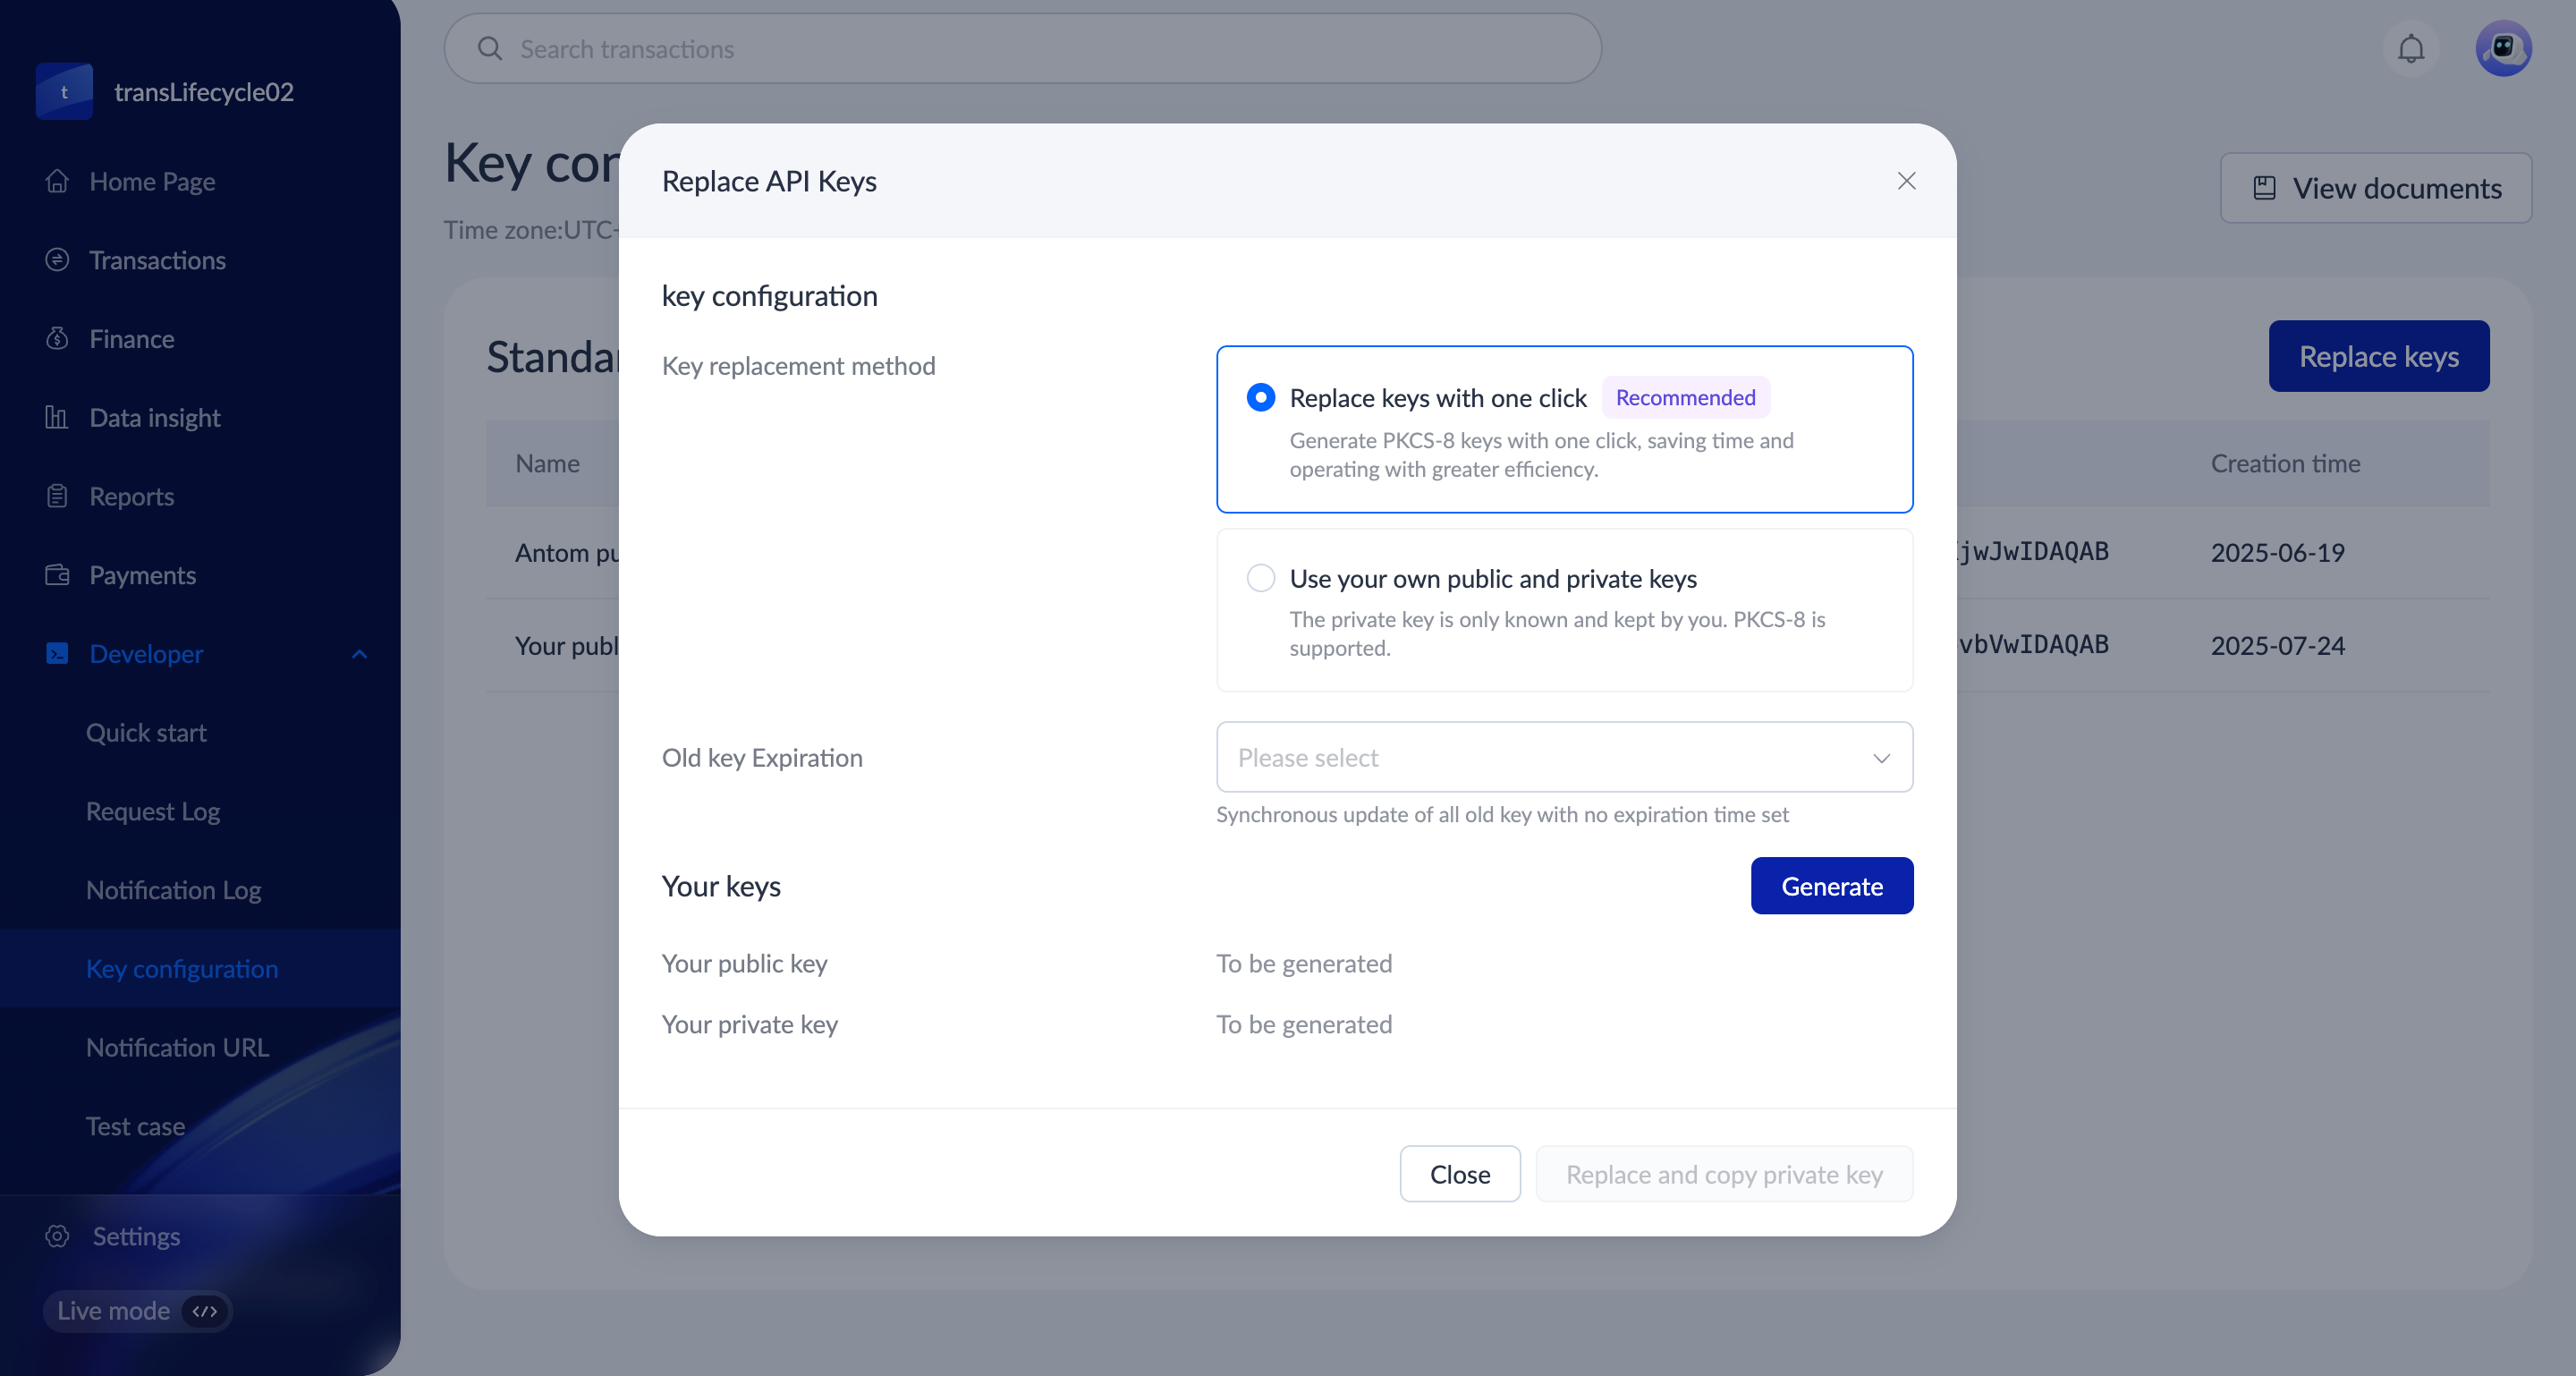Select Replace keys with one click option

(1261, 398)
